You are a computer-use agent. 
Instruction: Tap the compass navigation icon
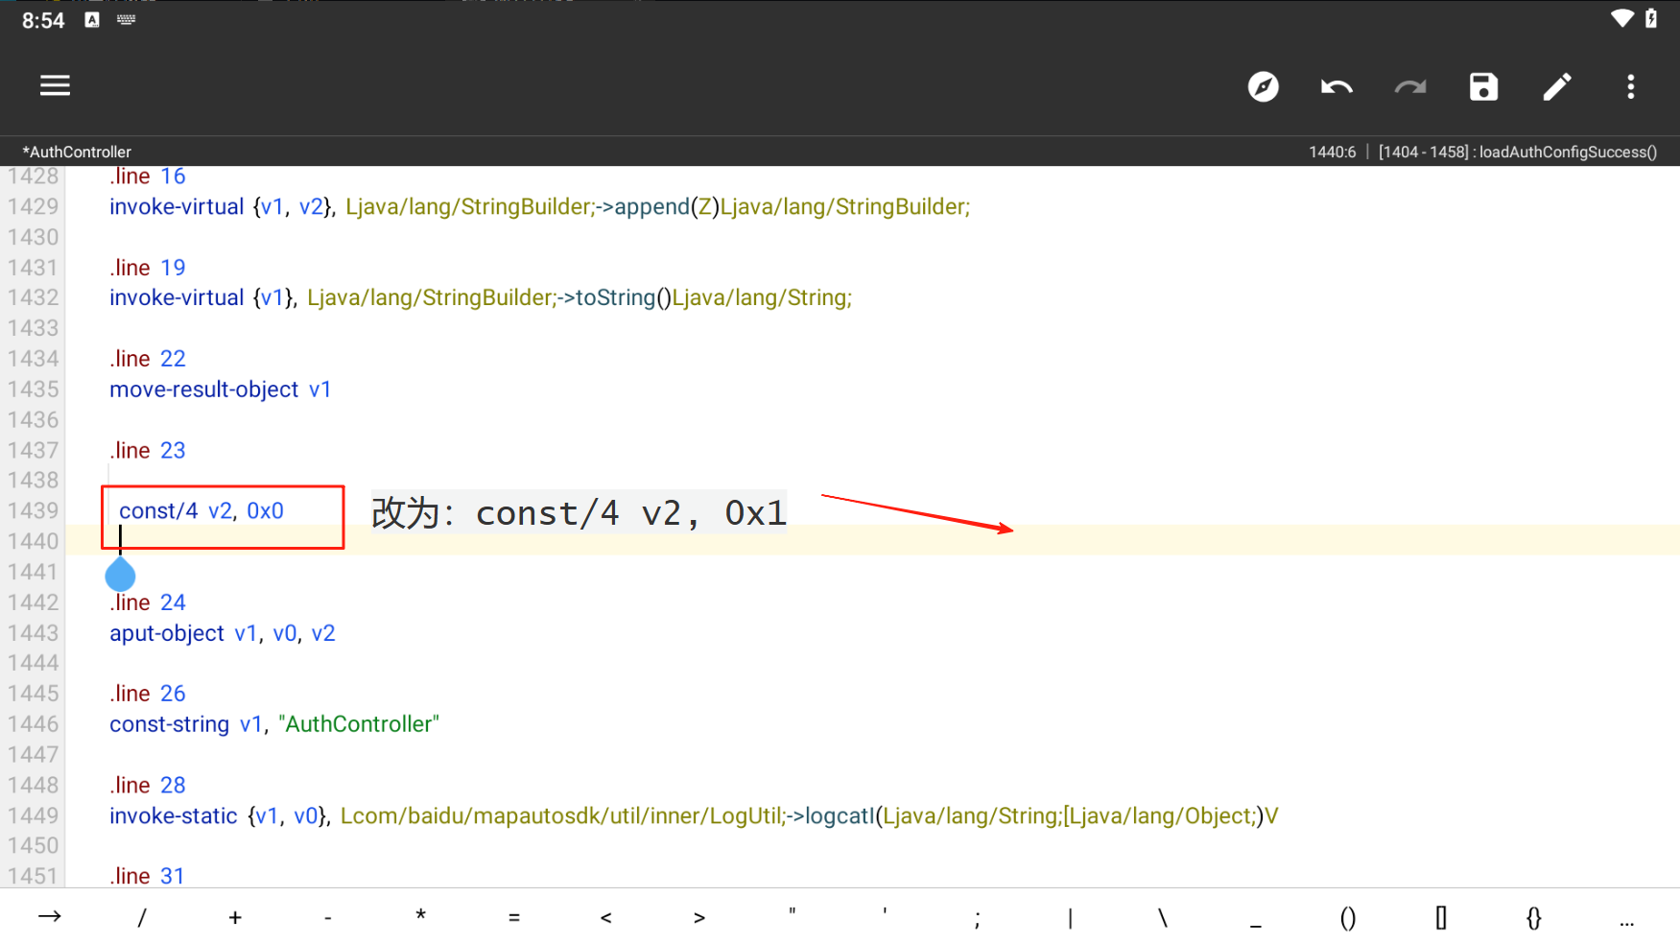1263,86
